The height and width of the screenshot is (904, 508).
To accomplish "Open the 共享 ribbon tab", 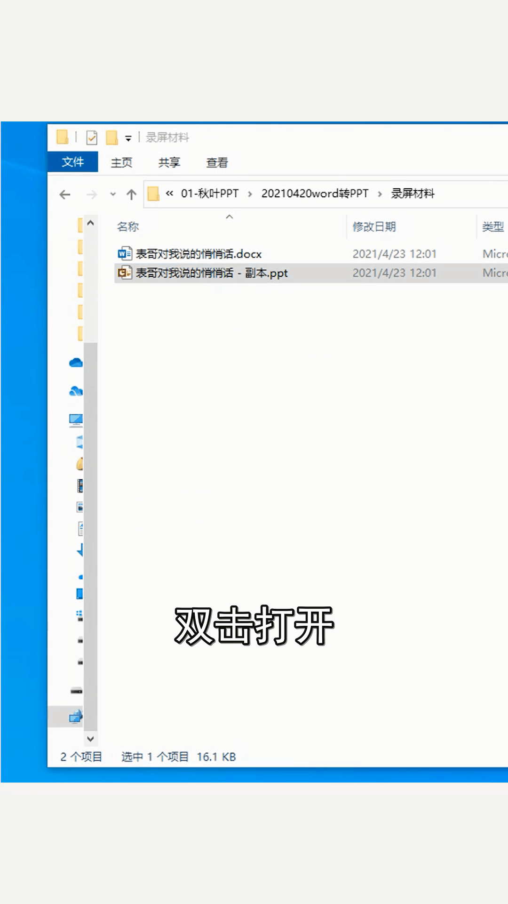I will pos(169,162).
